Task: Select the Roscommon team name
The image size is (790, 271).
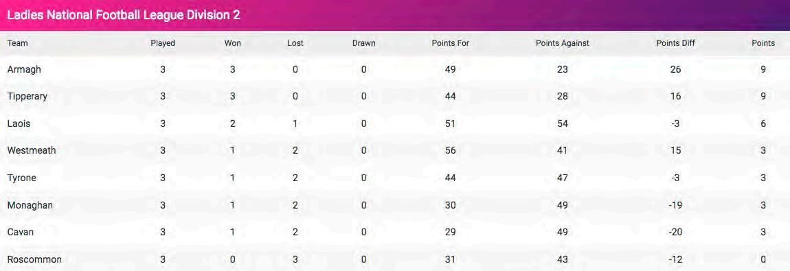Action: click(34, 259)
